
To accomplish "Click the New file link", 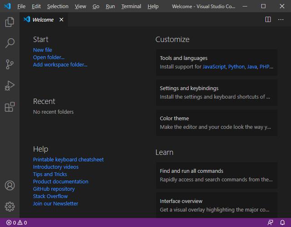I will pyautogui.click(x=42, y=50).
